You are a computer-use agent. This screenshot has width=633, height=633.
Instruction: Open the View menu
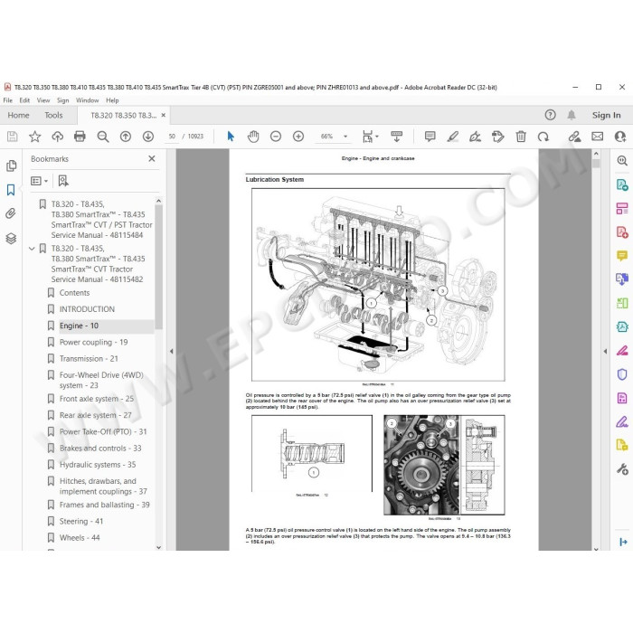point(43,100)
